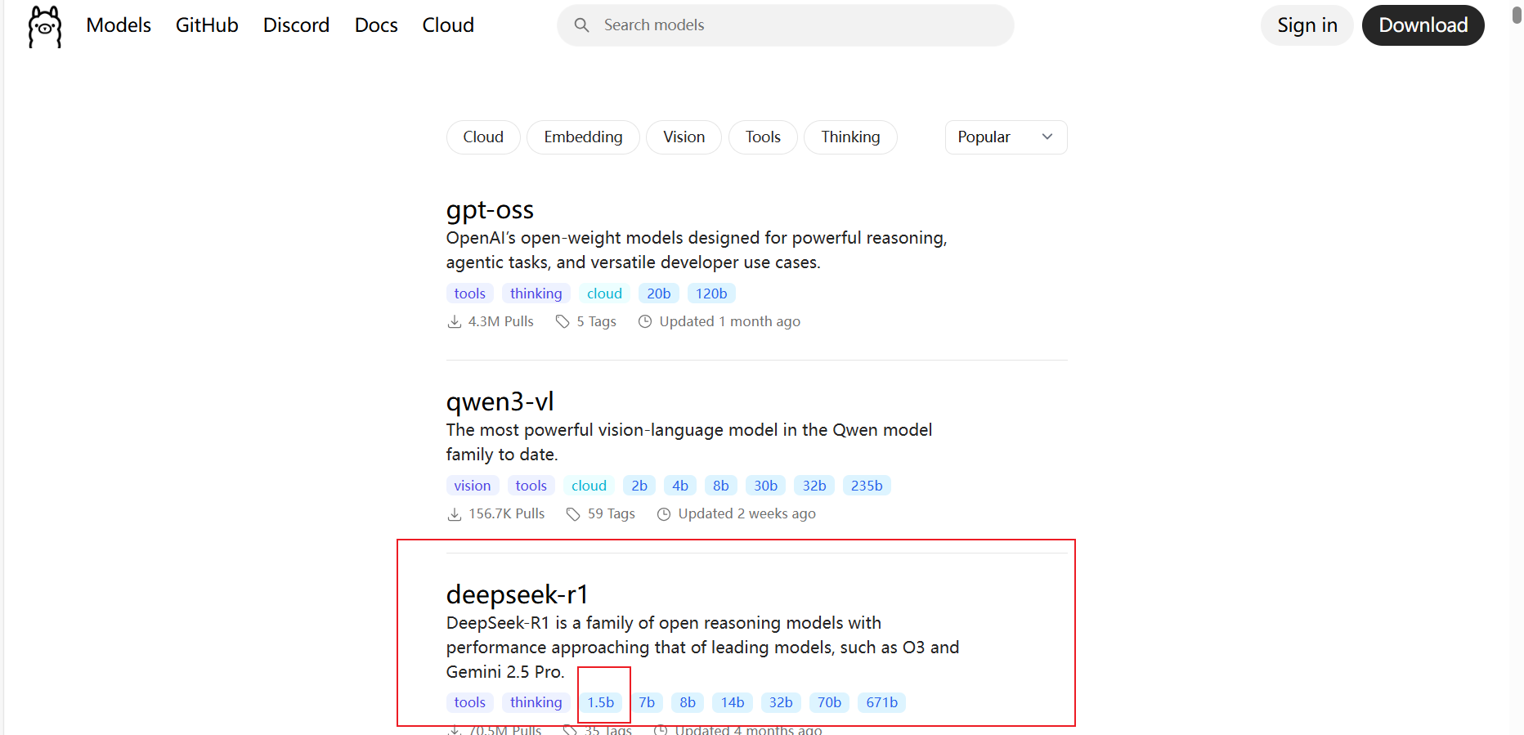
Task: Click the Sign in button
Action: tap(1307, 25)
